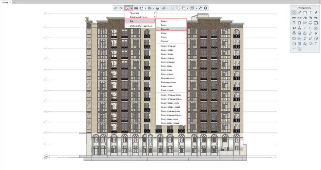Open the Вид submenu entry
The height and width of the screenshot is (170, 321).
coord(140,21)
